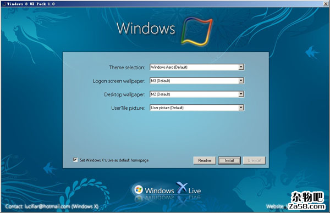330x213 pixels.
Task: Expand the Logon screen wallpaper dropdown arrow
Action: [241, 81]
